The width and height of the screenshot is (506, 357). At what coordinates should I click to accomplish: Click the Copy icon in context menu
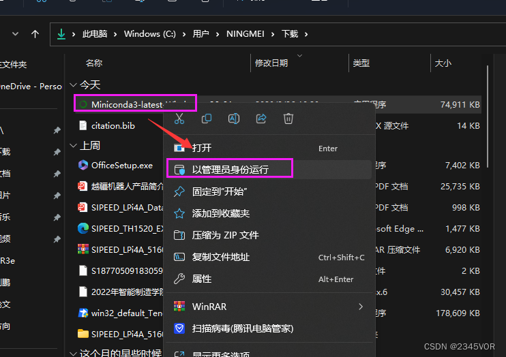tap(207, 119)
